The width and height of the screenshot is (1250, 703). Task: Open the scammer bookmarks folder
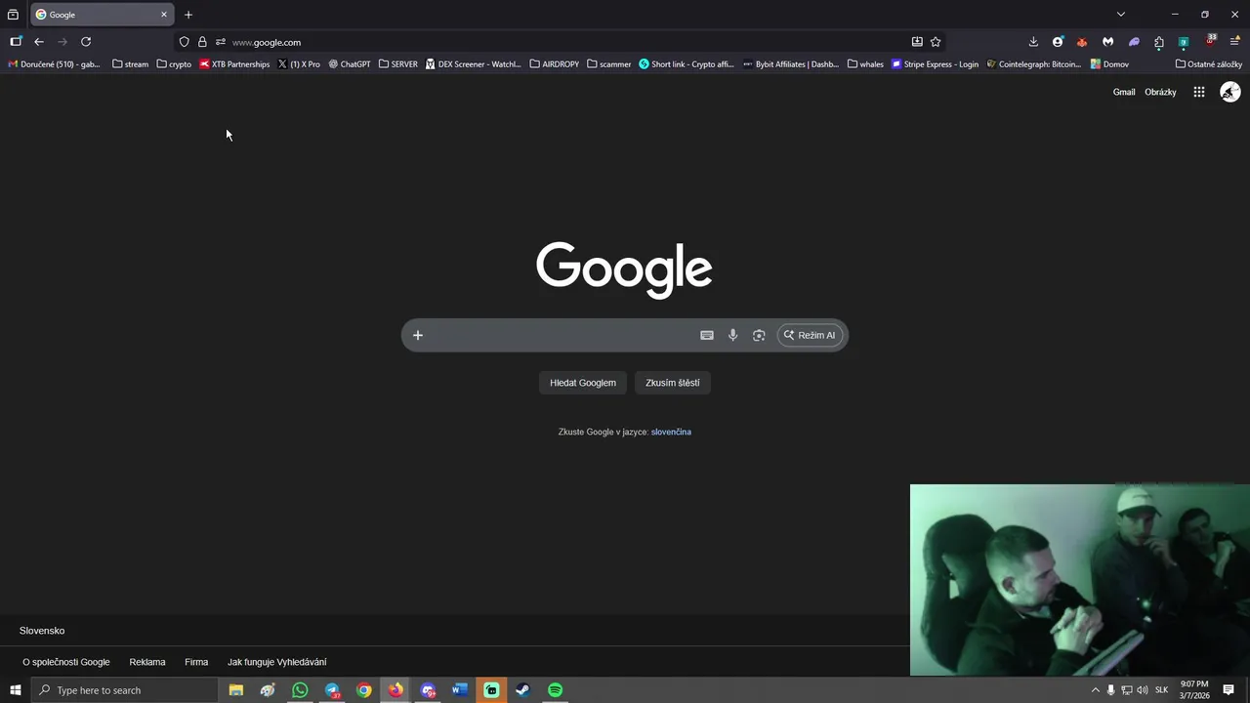[x=609, y=64]
